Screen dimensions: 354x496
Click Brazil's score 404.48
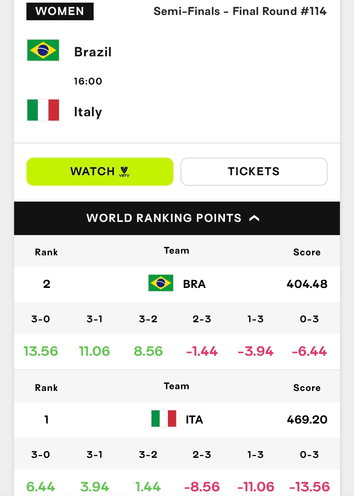pos(307,284)
